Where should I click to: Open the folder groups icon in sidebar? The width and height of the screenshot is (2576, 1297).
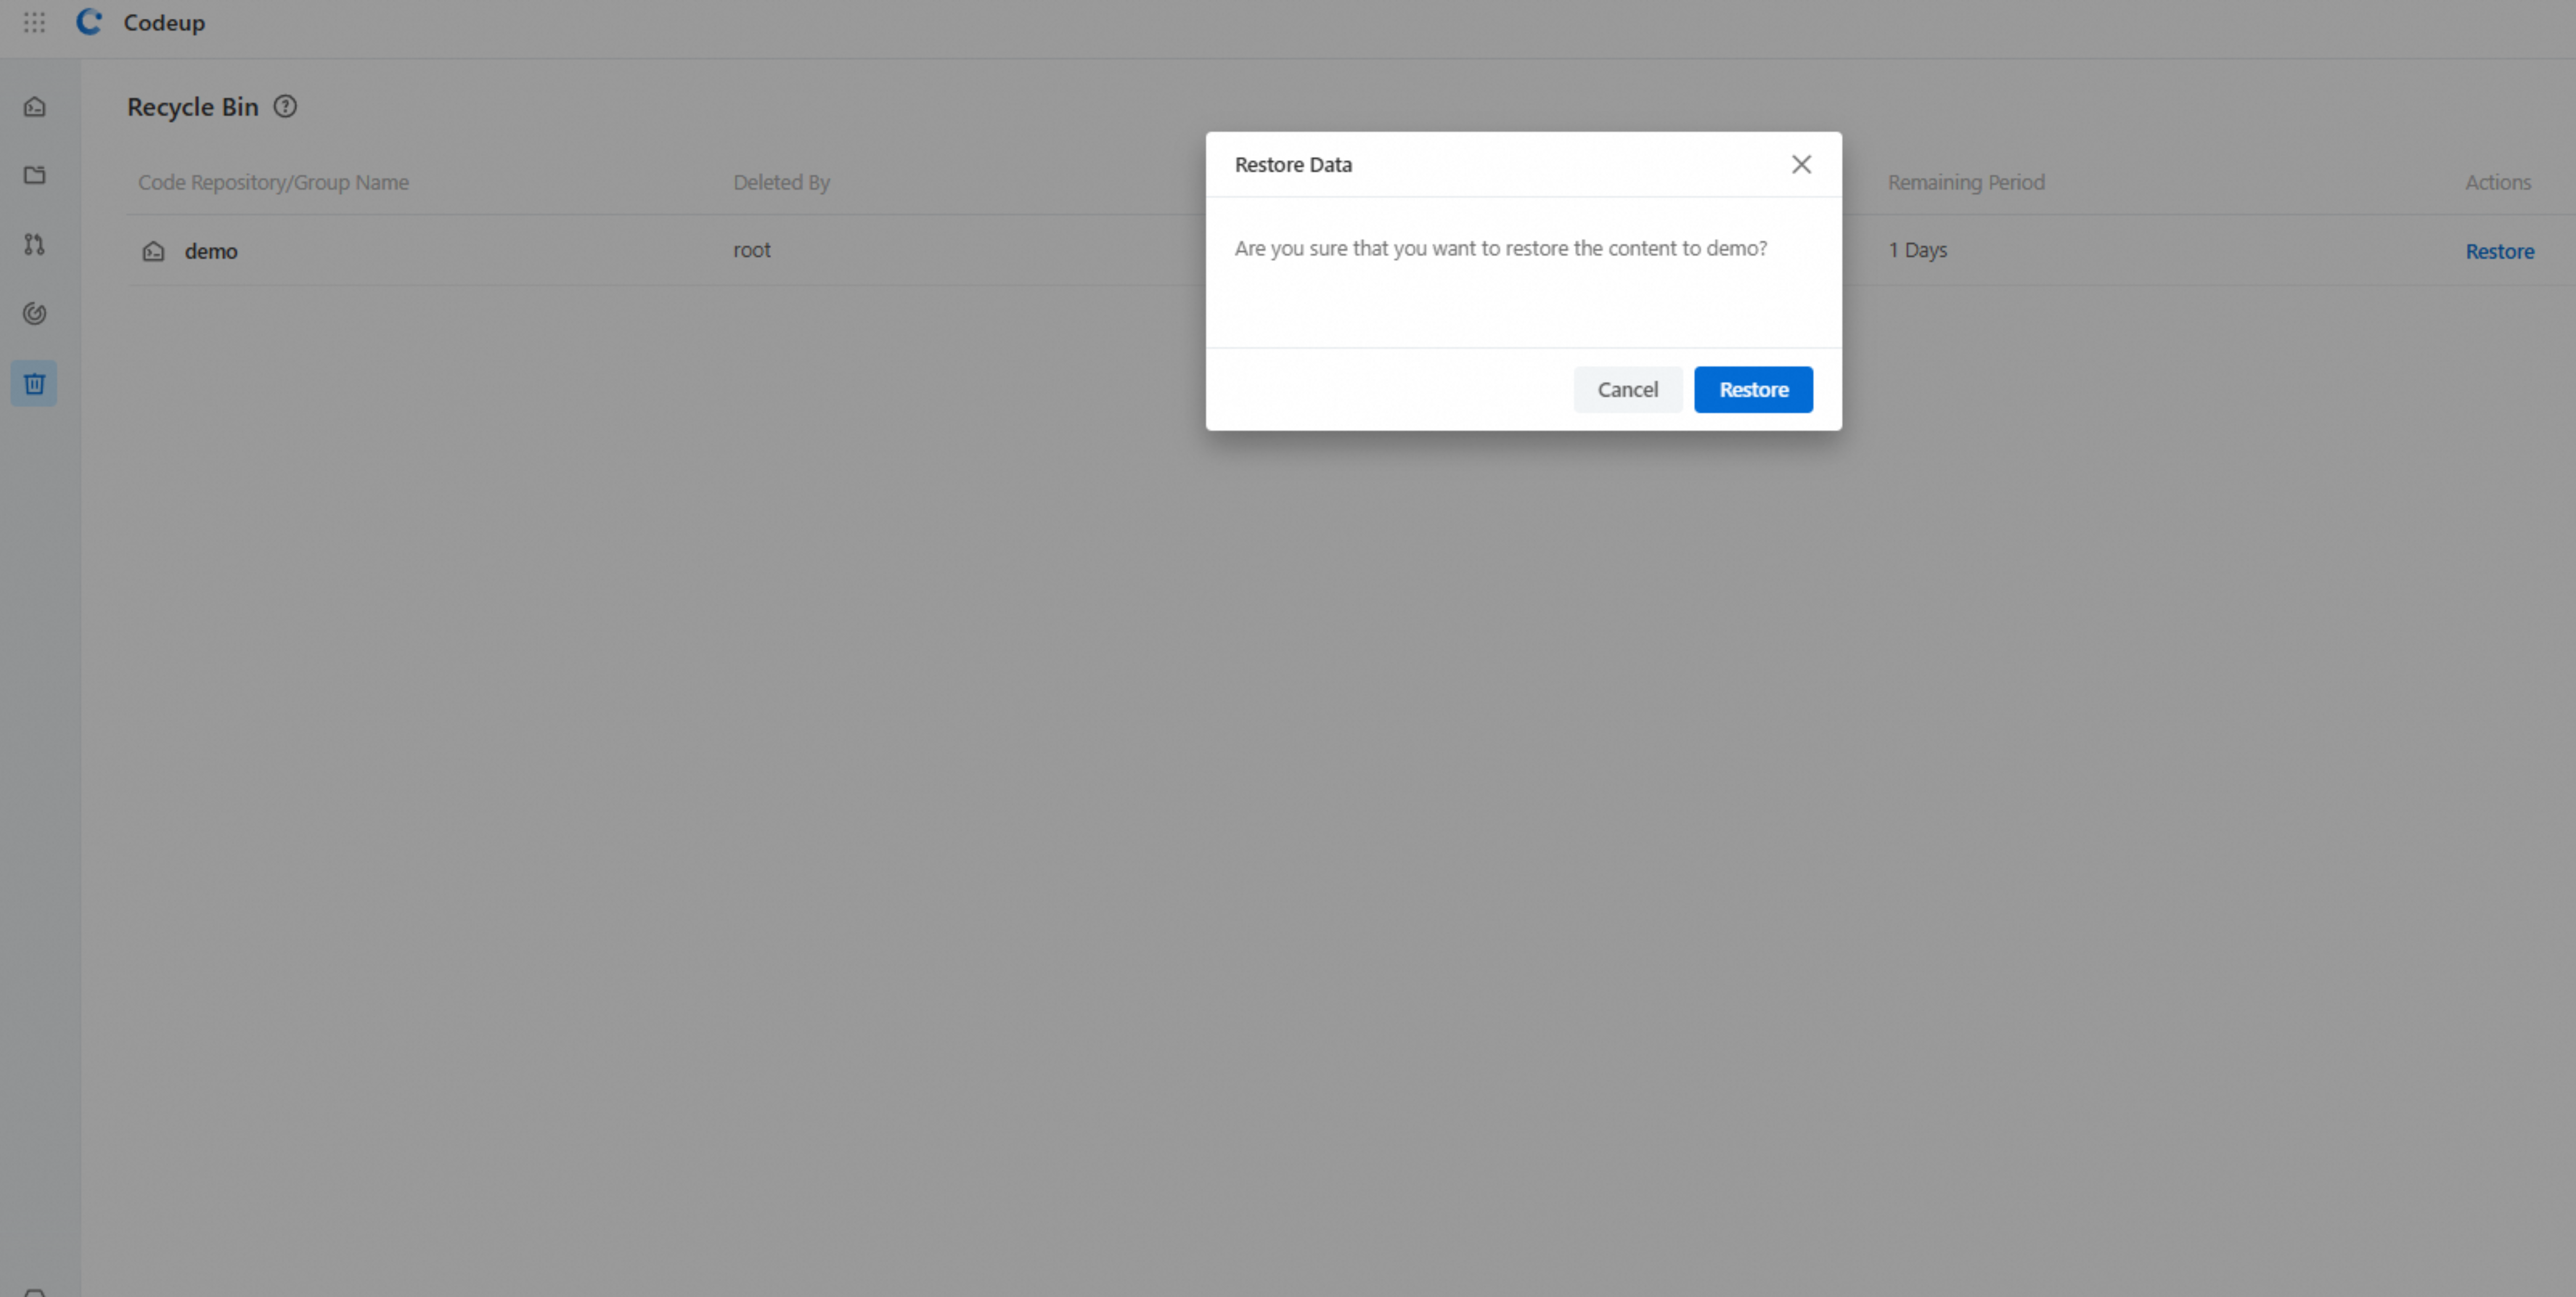[35, 175]
